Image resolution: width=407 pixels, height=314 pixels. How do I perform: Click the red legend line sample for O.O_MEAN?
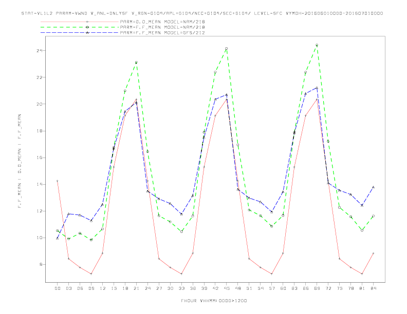click(x=80, y=22)
